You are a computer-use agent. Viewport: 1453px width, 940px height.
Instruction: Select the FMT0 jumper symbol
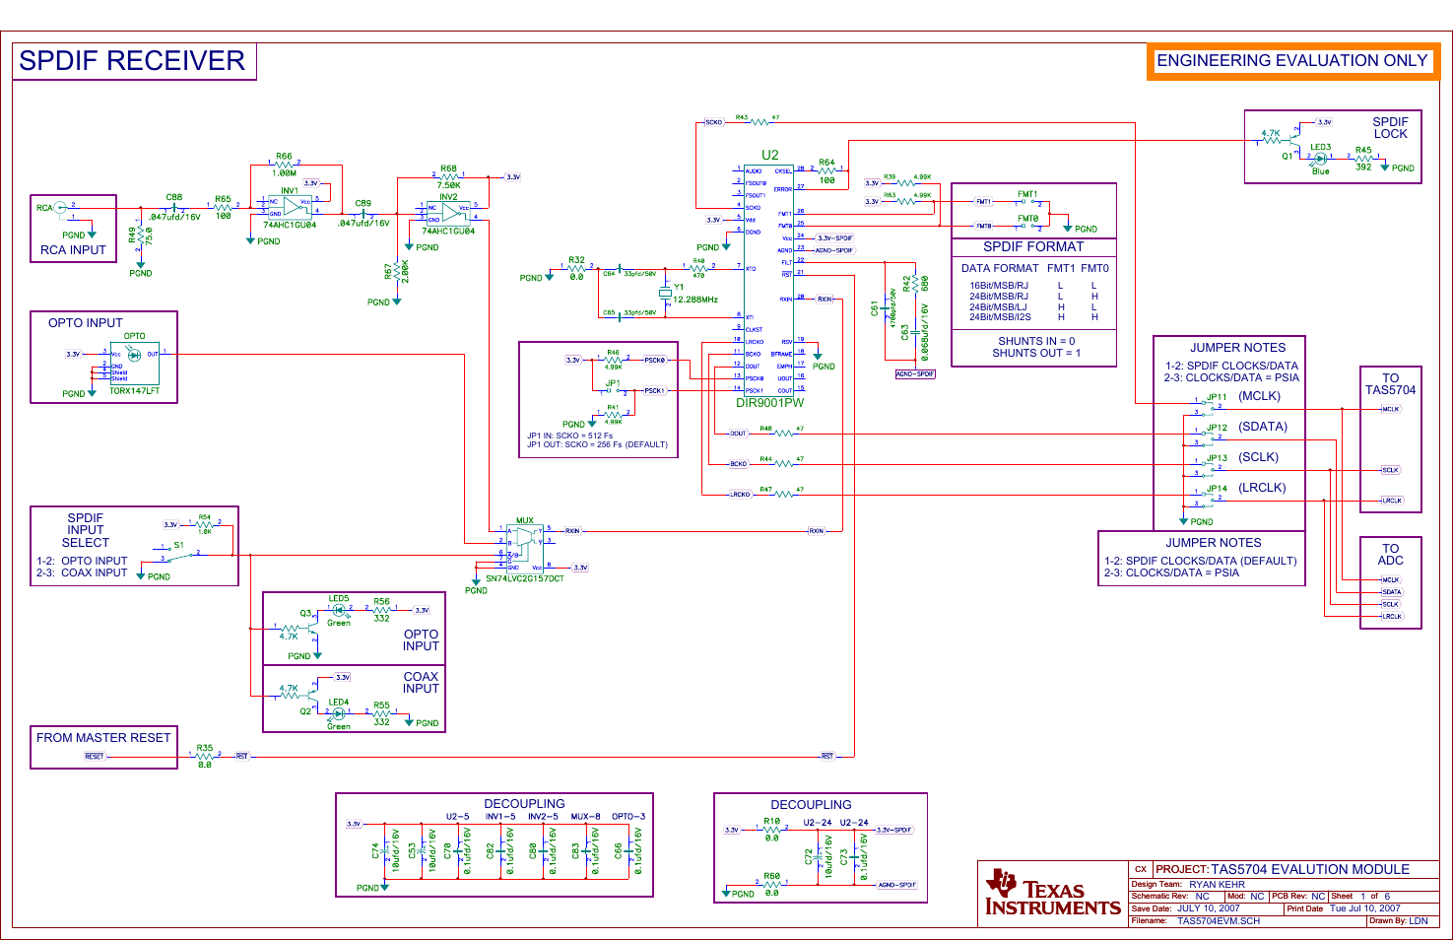(x=1027, y=227)
